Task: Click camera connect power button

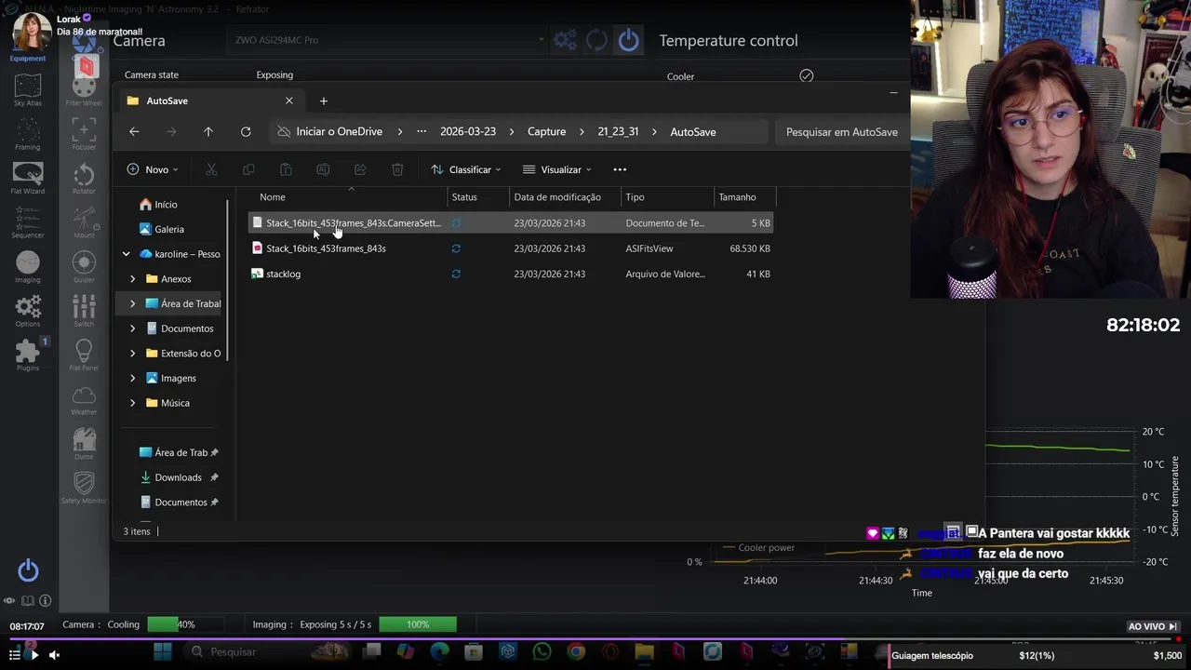Action: coord(629,40)
